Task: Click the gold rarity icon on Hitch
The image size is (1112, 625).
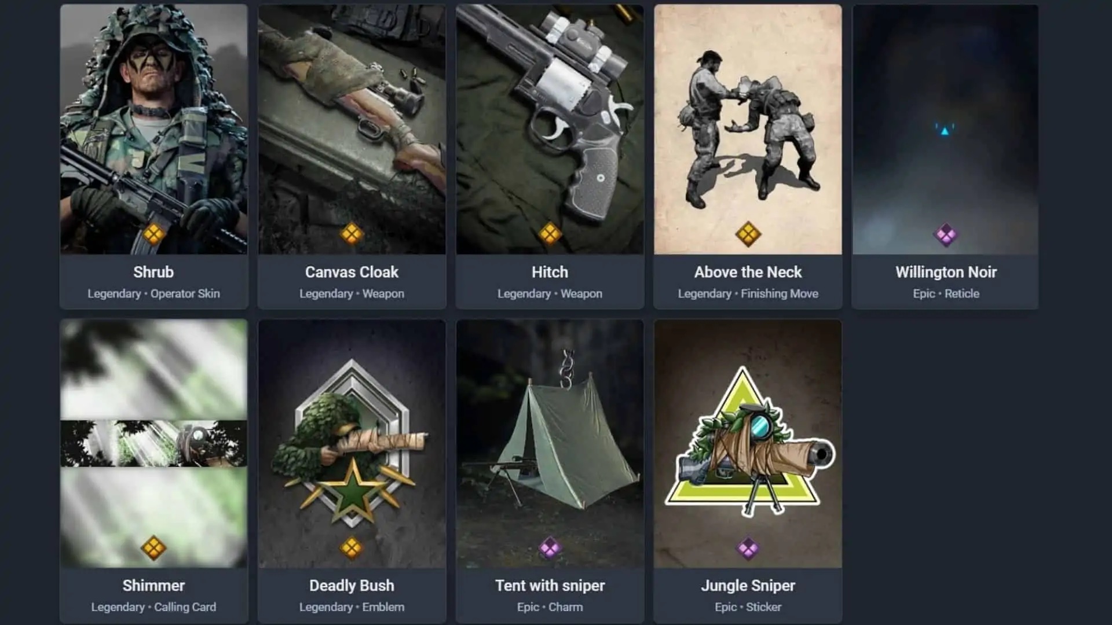Action: click(x=550, y=234)
